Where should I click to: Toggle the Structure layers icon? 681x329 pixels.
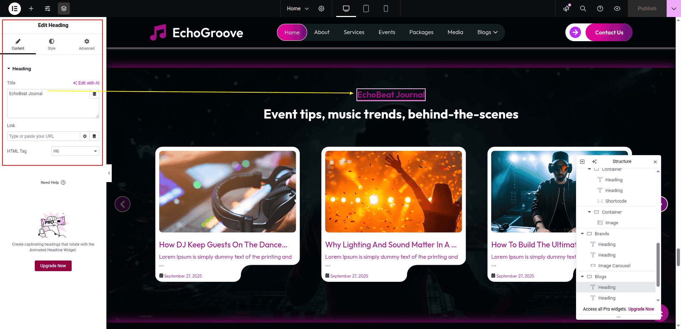coord(64,9)
